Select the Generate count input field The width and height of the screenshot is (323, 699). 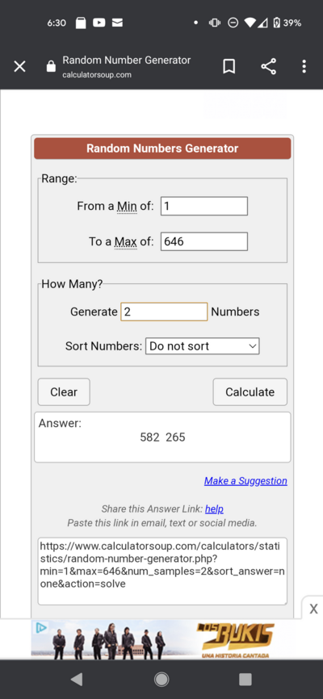tap(164, 312)
